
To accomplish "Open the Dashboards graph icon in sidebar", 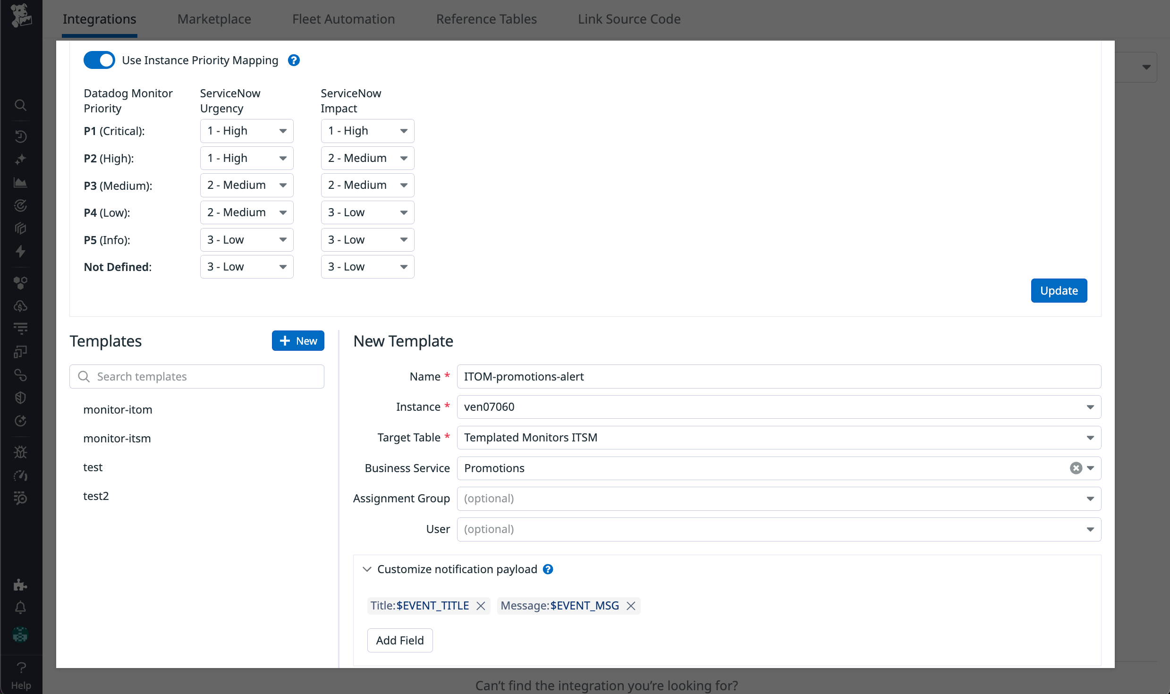I will [21, 182].
